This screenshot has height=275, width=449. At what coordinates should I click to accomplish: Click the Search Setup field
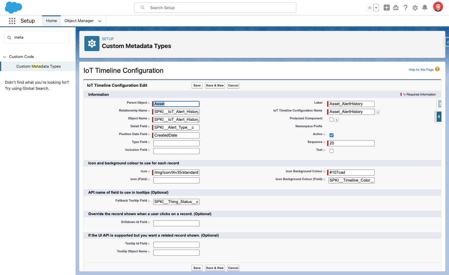click(215, 8)
